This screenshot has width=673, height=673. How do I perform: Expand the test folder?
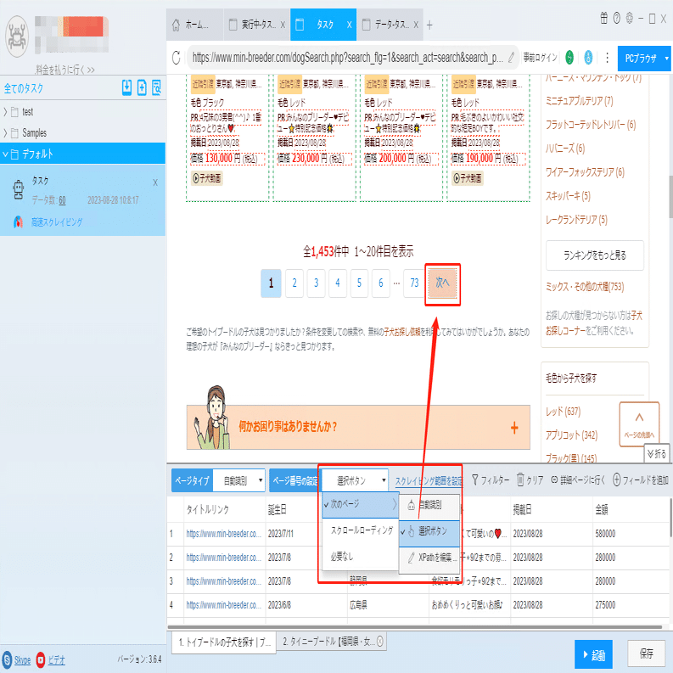(5, 112)
